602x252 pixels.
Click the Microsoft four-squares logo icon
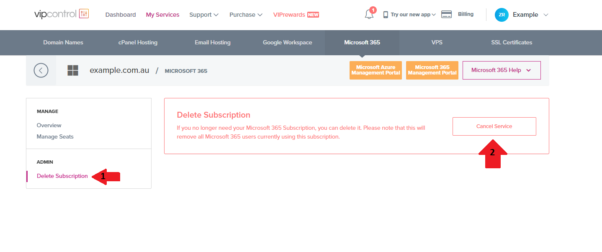click(x=73, y=70)
